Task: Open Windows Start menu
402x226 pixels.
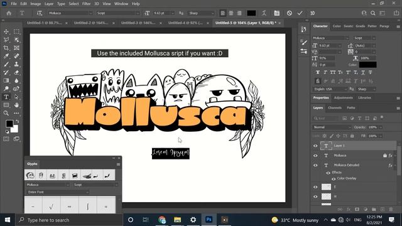Action: point(8,220)
